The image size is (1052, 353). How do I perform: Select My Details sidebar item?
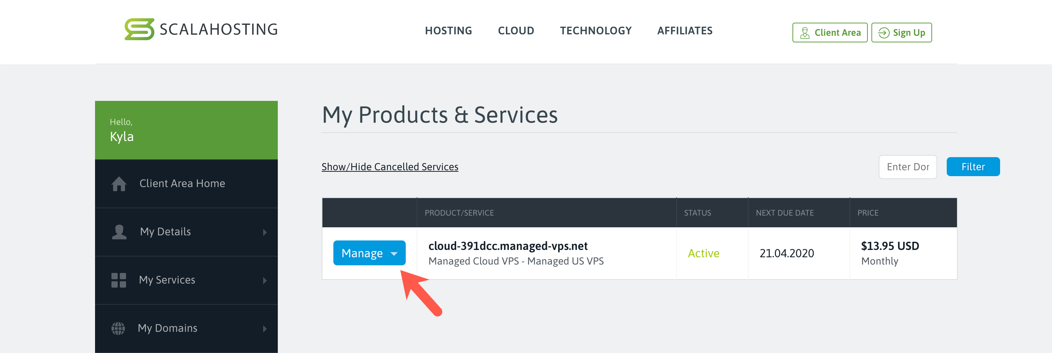(x=186, y=232)
